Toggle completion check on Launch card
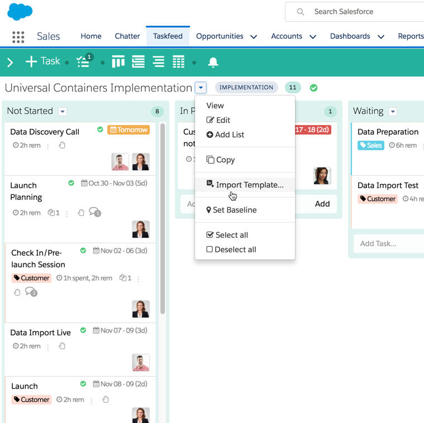This screenshot has height=423, width=424. pos(83,383)
